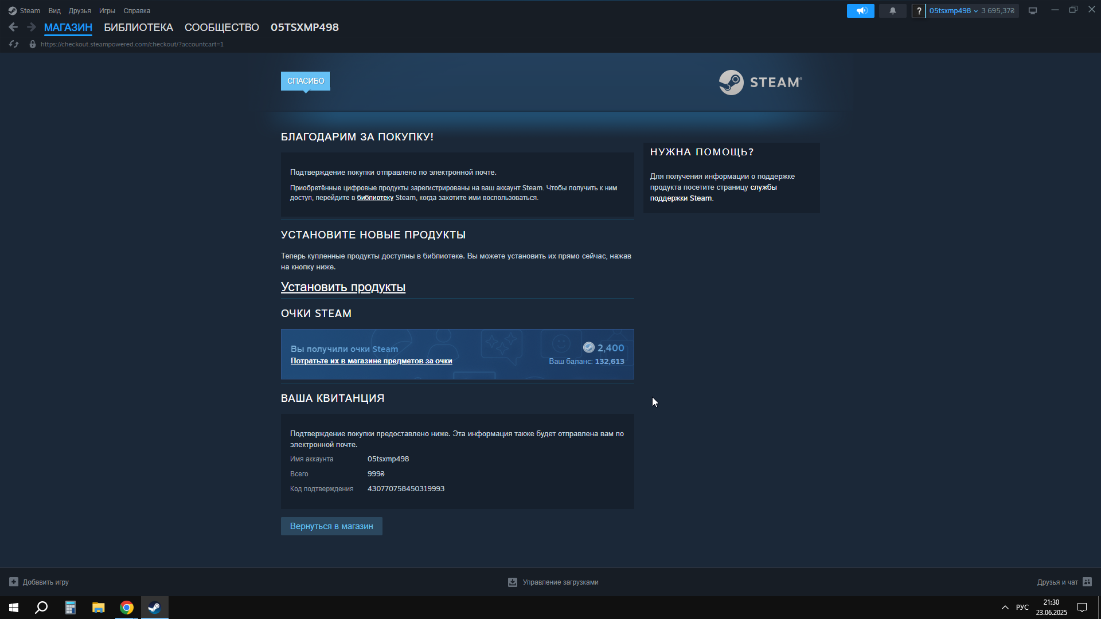
Task: Open 05TSXMP498 profile tab
Action: coord(304,28)
